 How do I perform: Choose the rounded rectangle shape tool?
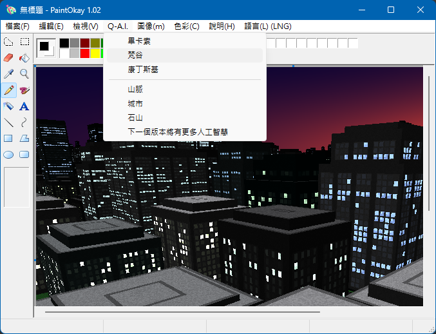(x=24, y=155)
